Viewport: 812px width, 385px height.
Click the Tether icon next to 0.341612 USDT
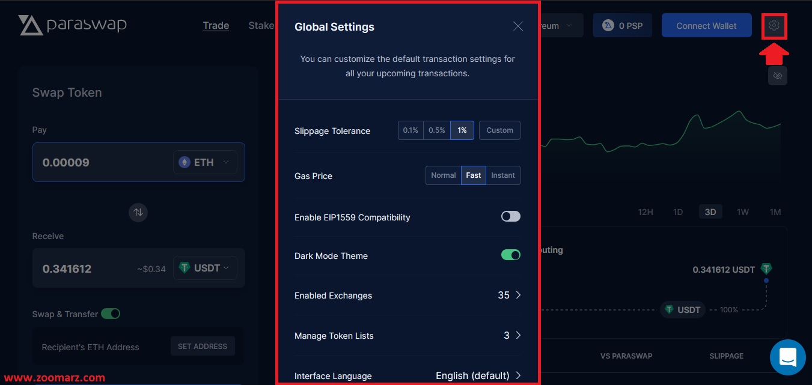pyautogui.click(x=766, y=268)
